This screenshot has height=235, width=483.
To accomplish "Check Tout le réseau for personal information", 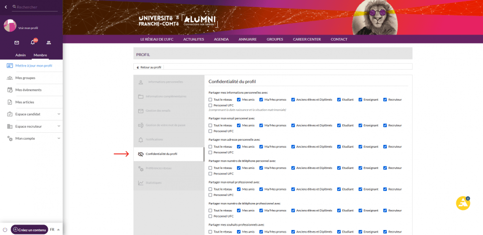I will click(210, 99).
